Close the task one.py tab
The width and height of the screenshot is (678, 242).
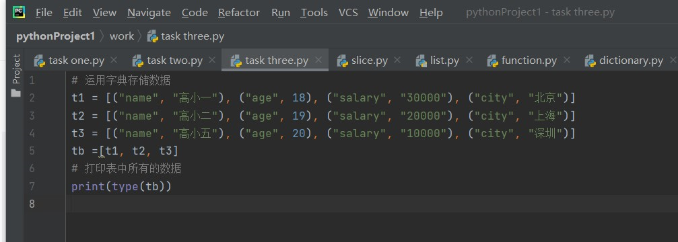pyautogui.click(x=114, y=60)
